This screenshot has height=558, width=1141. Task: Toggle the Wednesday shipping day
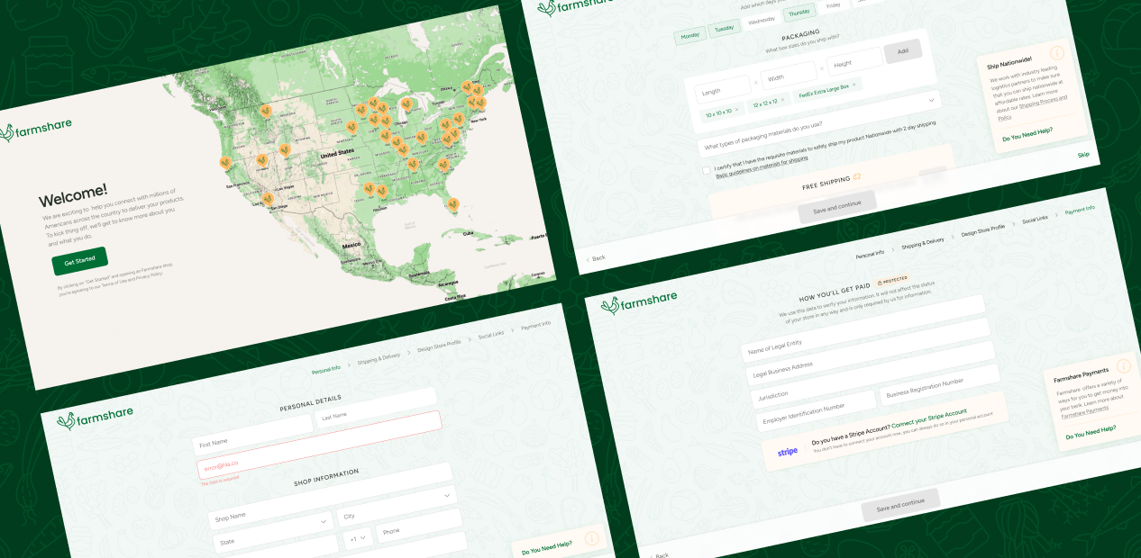[x=762, y=20]
